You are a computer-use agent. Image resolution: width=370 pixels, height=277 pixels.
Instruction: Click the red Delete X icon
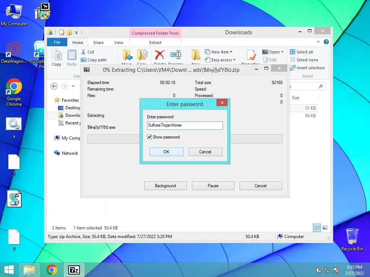[x=160, y=55]
